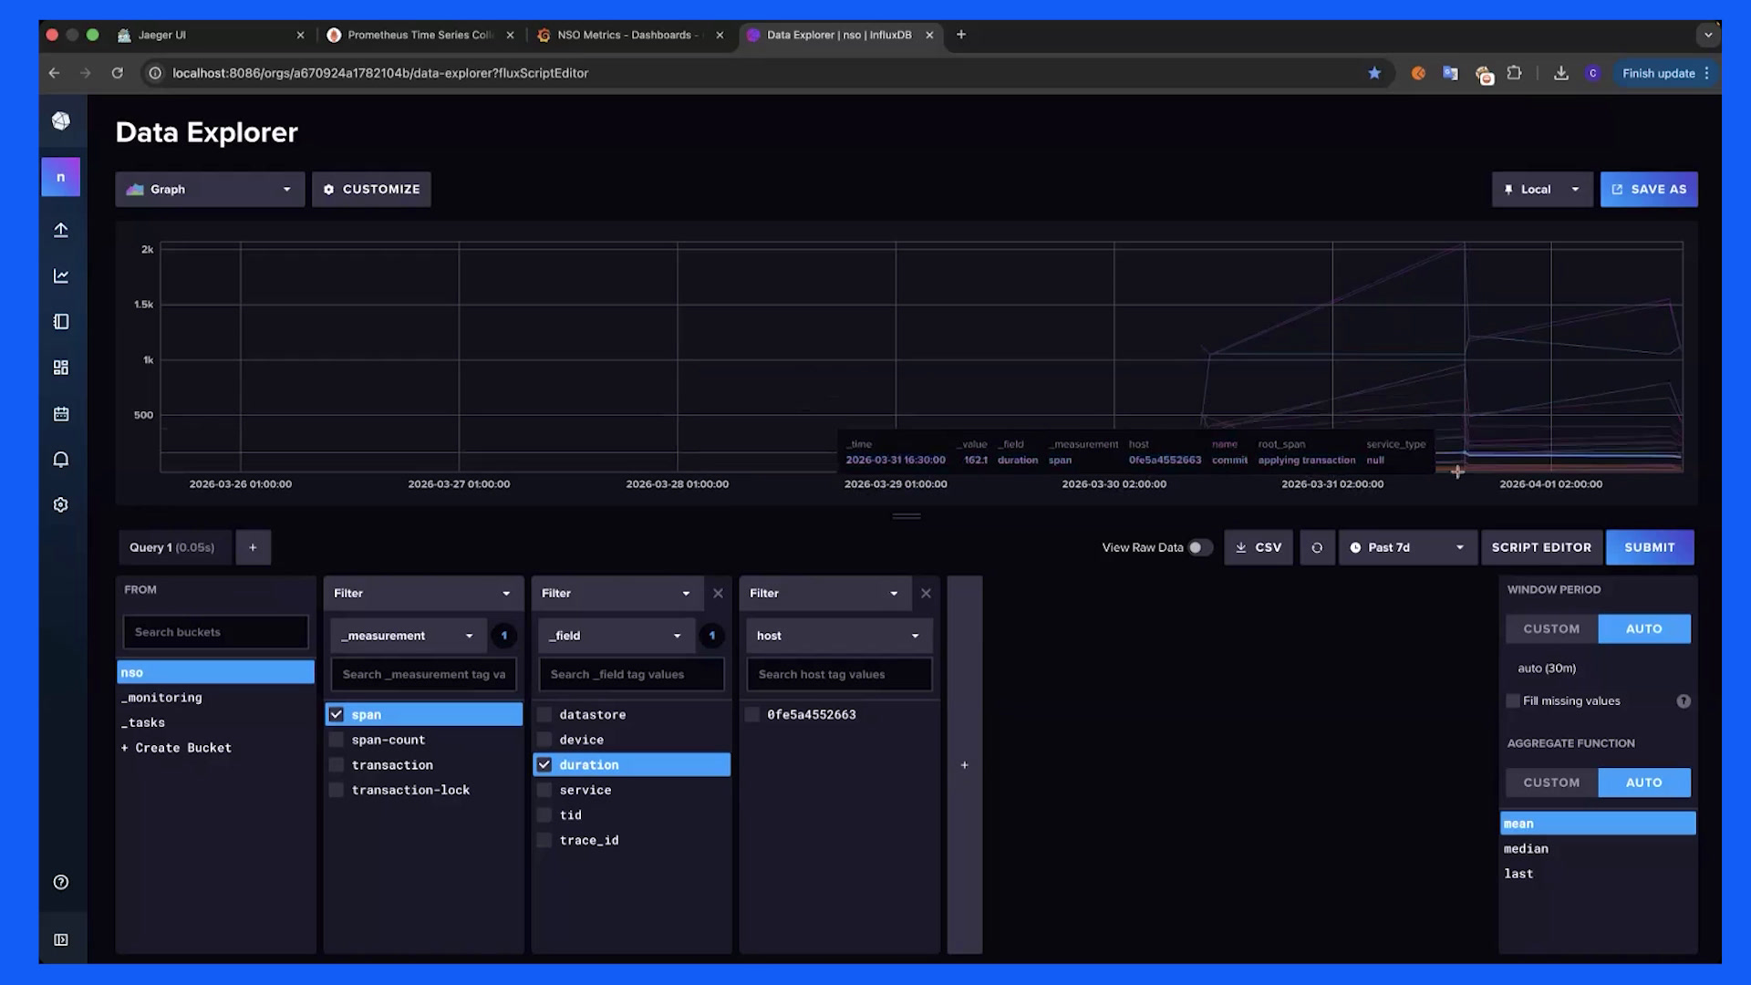Open the _field tag key dropdown
Viewport: 1751px width, 985px height.
point(616,636)
